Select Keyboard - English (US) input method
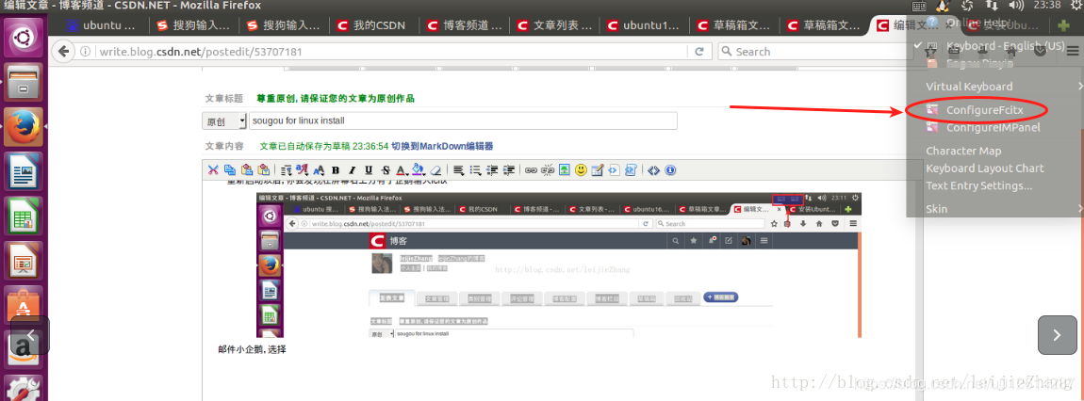The height and width of the screenshot is (401, 1084). pyautogui.click(x=994, y=45)
